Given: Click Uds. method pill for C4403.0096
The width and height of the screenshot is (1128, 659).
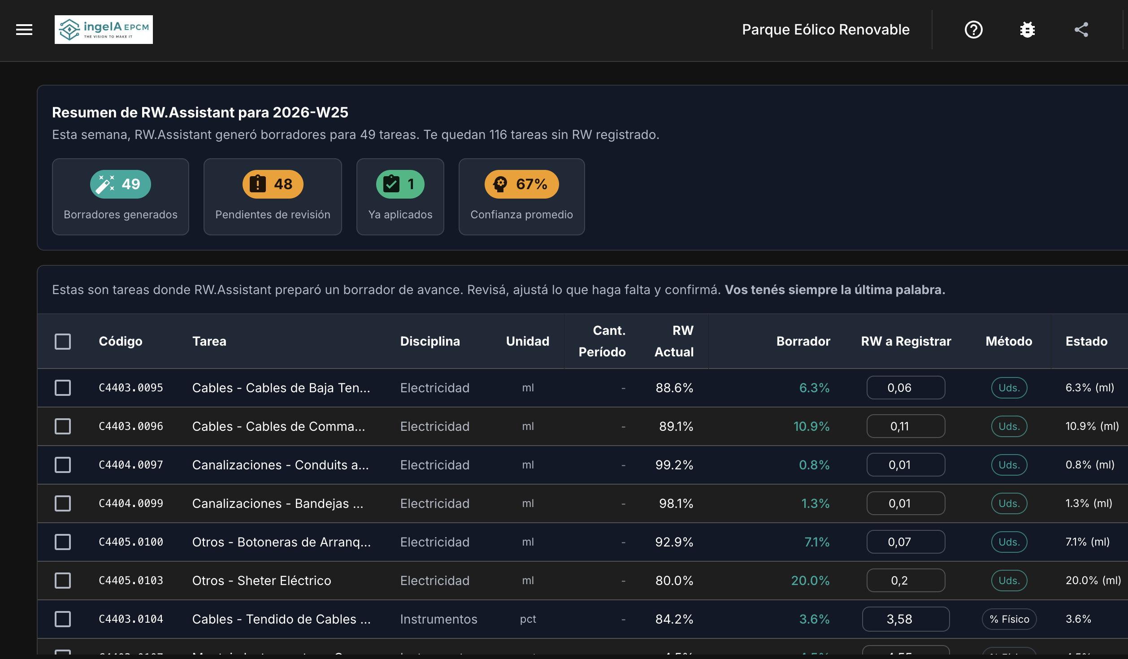Looking at the screenshot, I should (1009, 426).
